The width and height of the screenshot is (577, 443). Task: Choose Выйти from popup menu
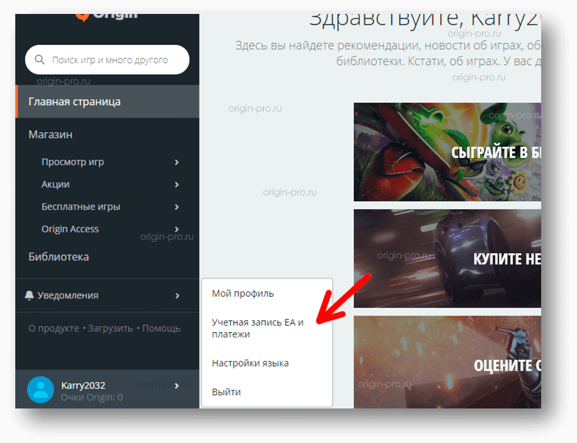tap(226, 392)
